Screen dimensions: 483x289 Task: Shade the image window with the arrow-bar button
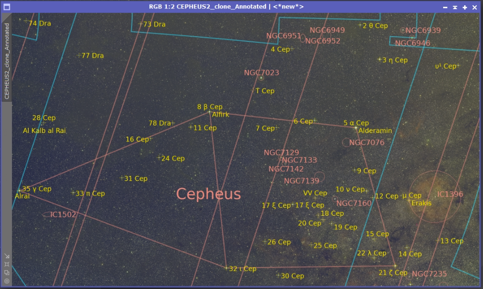(x=455, y=7)
